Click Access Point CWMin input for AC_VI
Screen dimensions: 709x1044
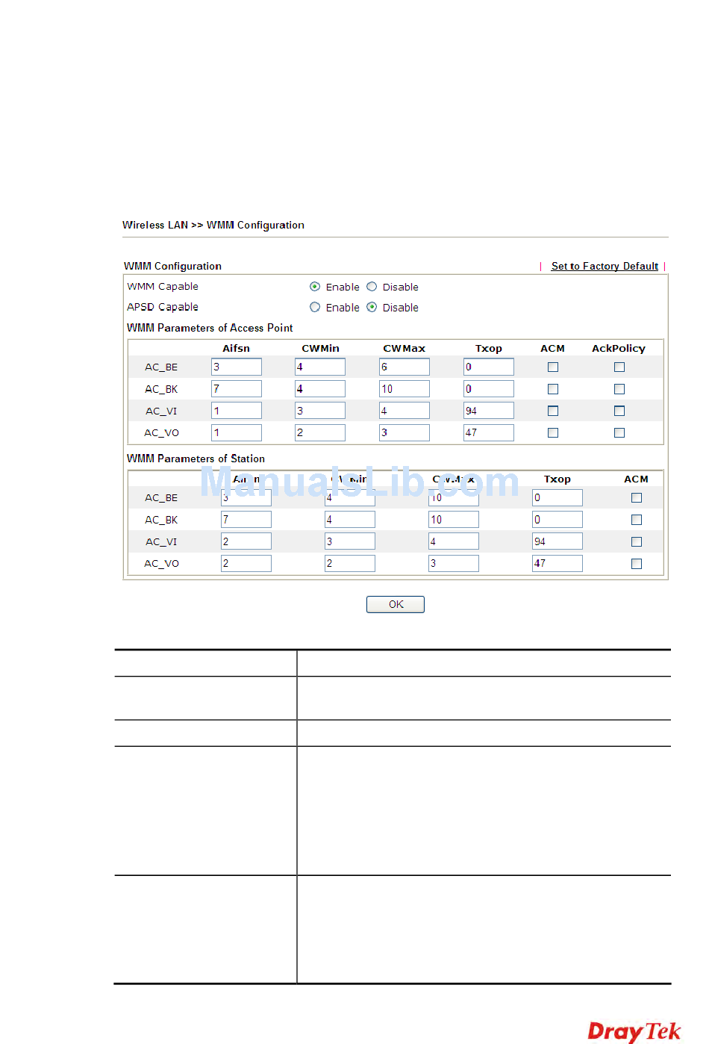[x=320, y=411]
